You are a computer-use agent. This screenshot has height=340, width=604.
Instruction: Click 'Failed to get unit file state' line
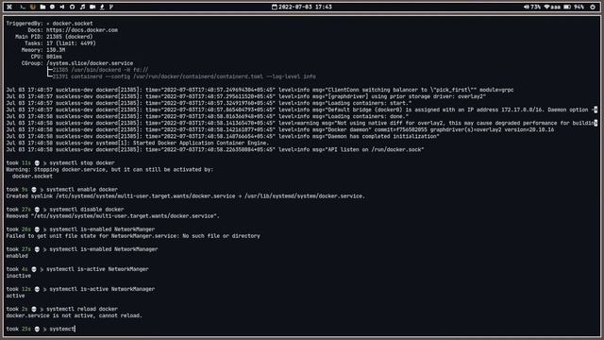tap(133, 236)
